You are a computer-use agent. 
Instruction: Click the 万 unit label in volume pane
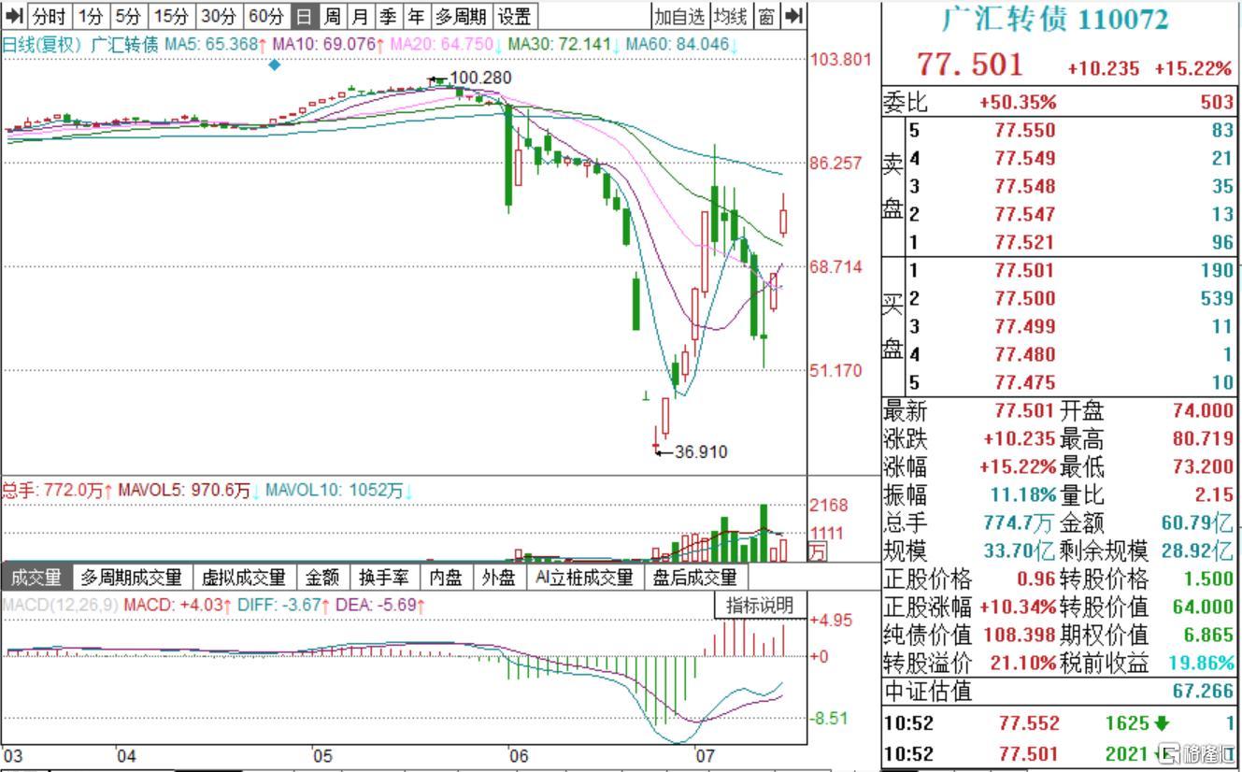818,552
